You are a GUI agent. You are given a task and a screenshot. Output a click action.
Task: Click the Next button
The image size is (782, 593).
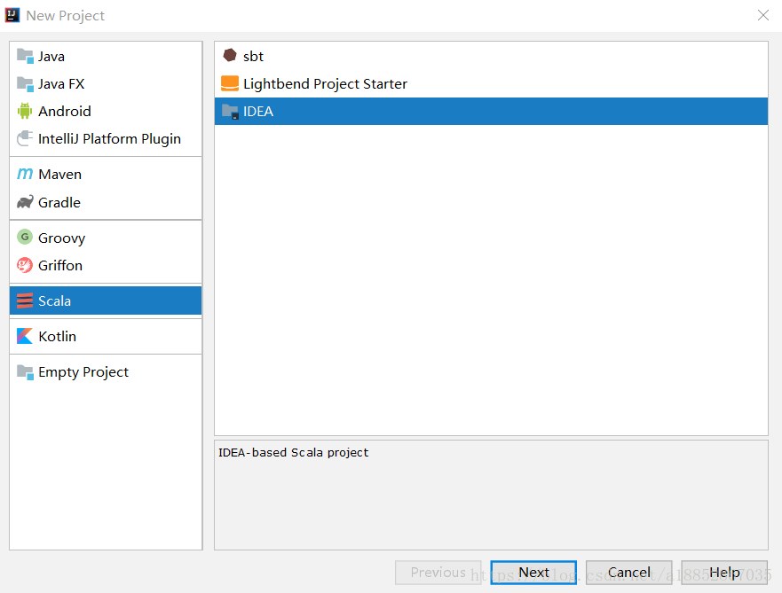point(533,572)
